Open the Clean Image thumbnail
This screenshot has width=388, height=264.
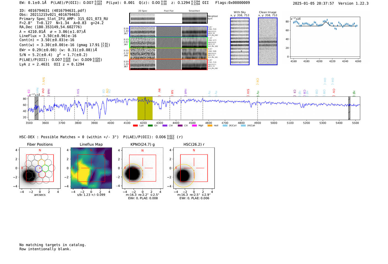[x=267, y=41]
